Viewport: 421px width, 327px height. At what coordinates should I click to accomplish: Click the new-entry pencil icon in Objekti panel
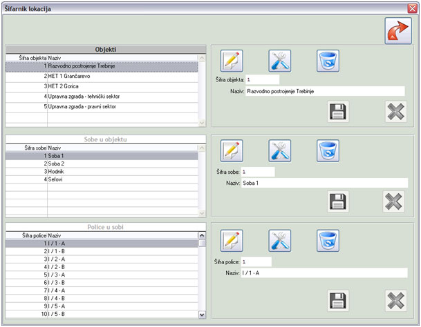232,61
